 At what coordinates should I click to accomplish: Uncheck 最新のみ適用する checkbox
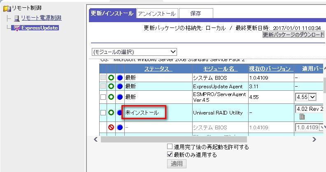[x=170, y=155]
